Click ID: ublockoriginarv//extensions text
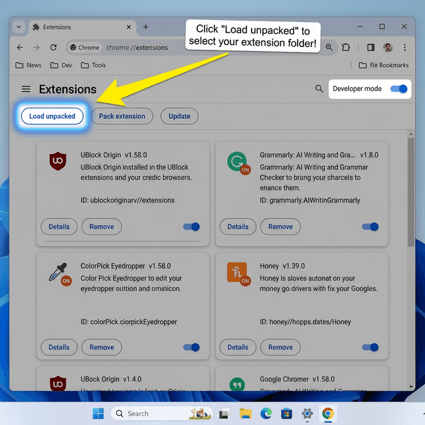Screen dimensions: 425x425 (x=127, y=201)
